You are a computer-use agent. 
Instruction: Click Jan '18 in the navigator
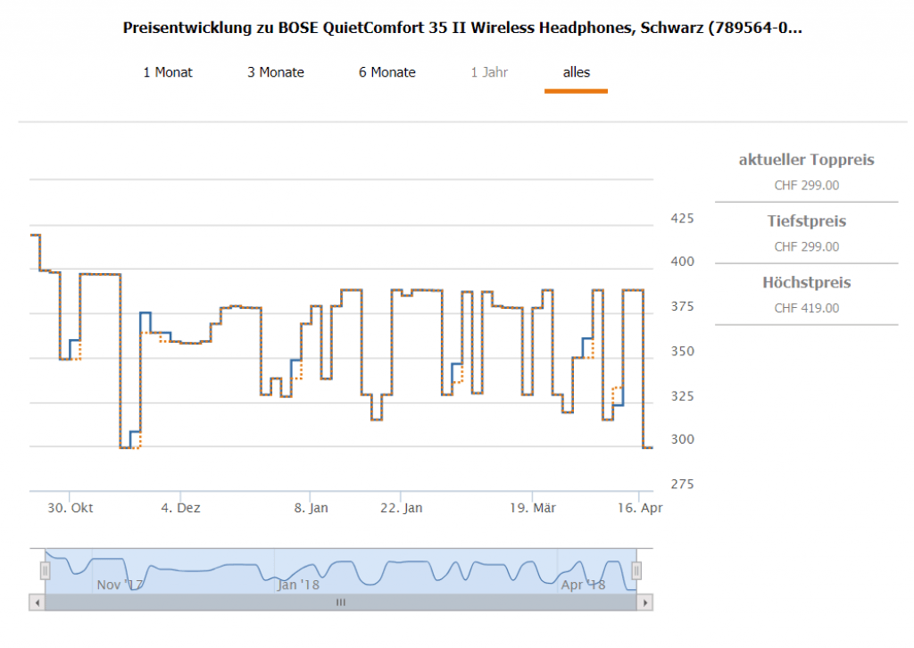[x=298, y=585]
